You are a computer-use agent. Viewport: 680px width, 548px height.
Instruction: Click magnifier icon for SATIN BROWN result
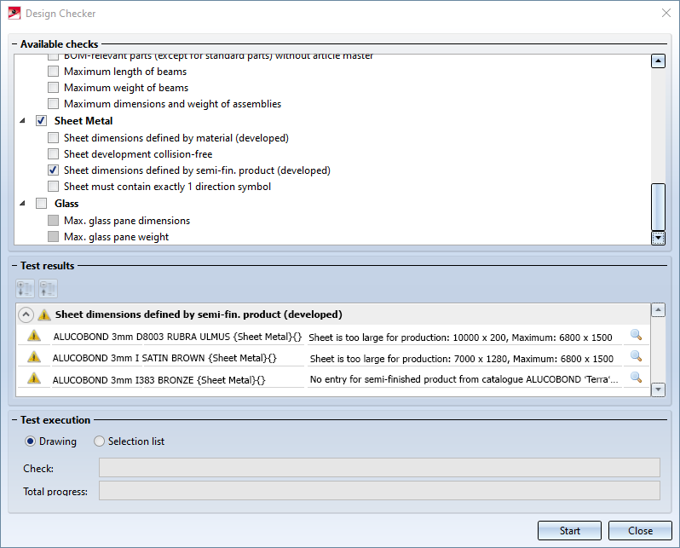[635, 357]
